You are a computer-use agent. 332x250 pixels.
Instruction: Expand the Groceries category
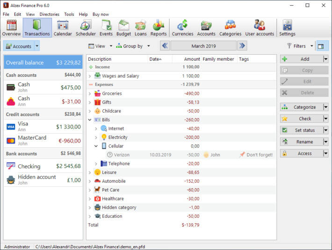(x=90, y=94)
